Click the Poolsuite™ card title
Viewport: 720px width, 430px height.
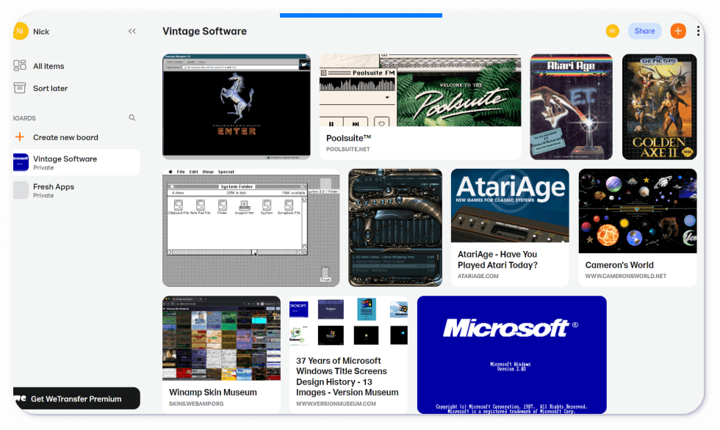(348, 138)
